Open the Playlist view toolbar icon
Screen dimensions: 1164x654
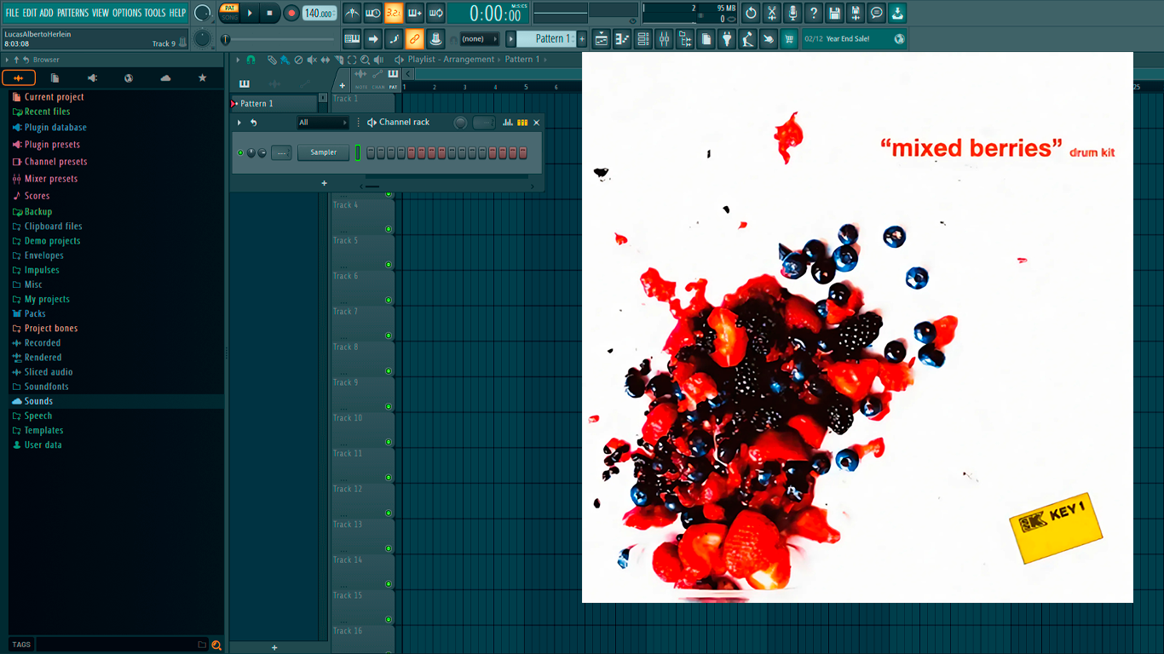[602, 38]
